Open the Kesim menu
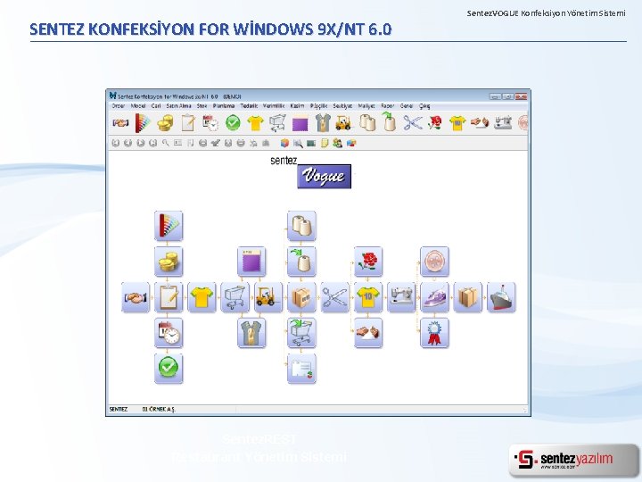This screenshot has width=642, height=482. click(297, 106)
